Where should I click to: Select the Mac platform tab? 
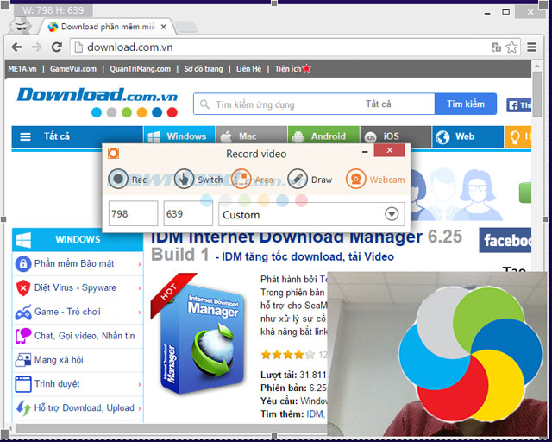[x=252, y=136]
